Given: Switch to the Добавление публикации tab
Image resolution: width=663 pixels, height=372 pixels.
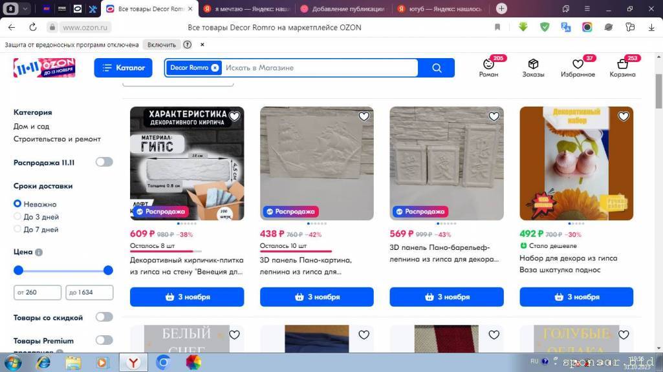Looking at the screenshot, I should 343,9.
